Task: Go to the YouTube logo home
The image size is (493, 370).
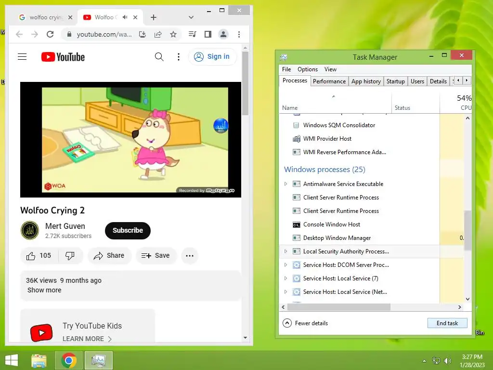Action: point(63,57)
